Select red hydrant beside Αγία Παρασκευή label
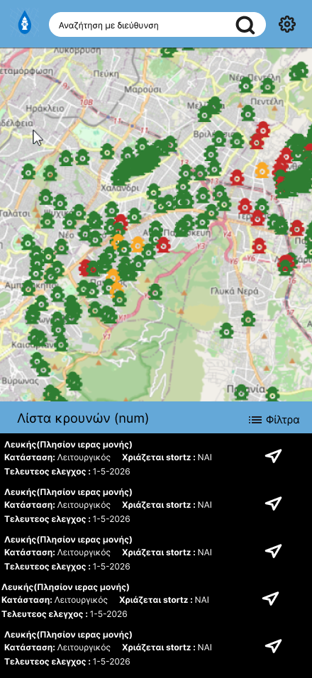312x678 pixels. (x=163, y=245)
